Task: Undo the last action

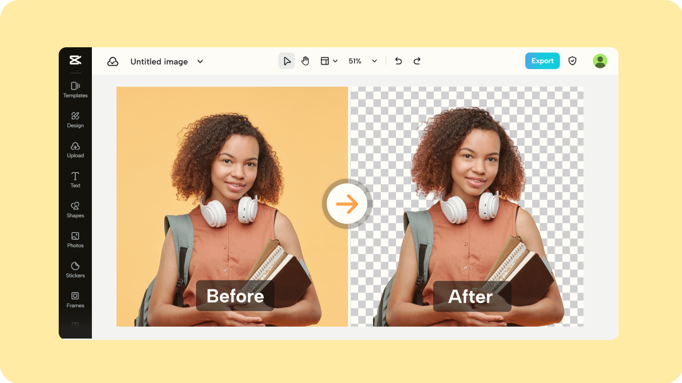Action: click(x=398, y=61)
